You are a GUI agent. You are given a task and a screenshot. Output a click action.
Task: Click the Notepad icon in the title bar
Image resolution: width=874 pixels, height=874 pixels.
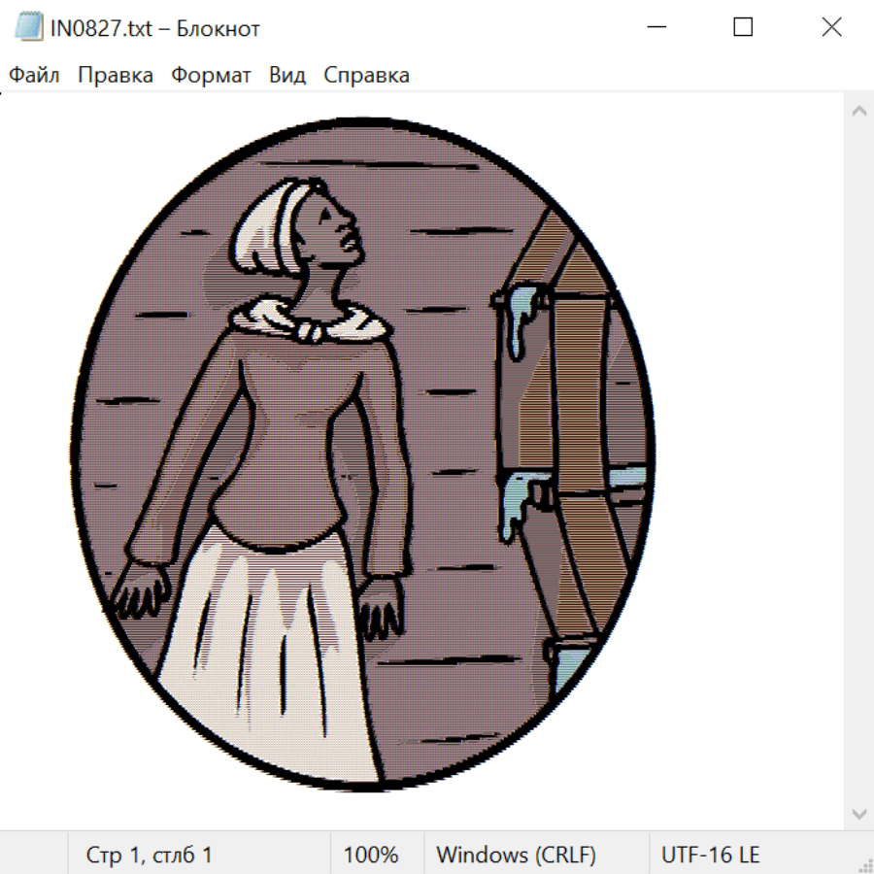point(29,28)
